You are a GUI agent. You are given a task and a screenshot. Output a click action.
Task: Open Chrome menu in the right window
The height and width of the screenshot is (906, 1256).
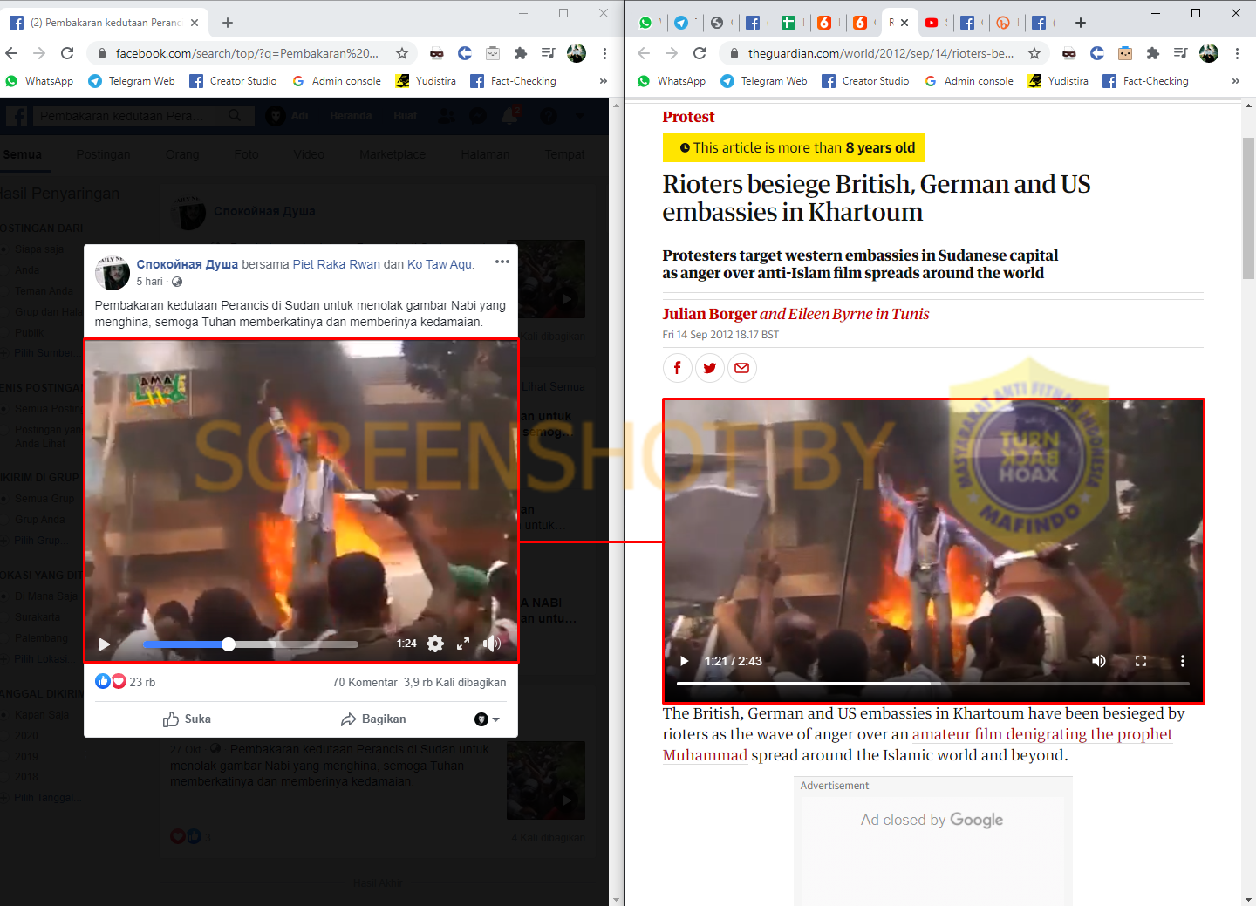(1237, 53)
